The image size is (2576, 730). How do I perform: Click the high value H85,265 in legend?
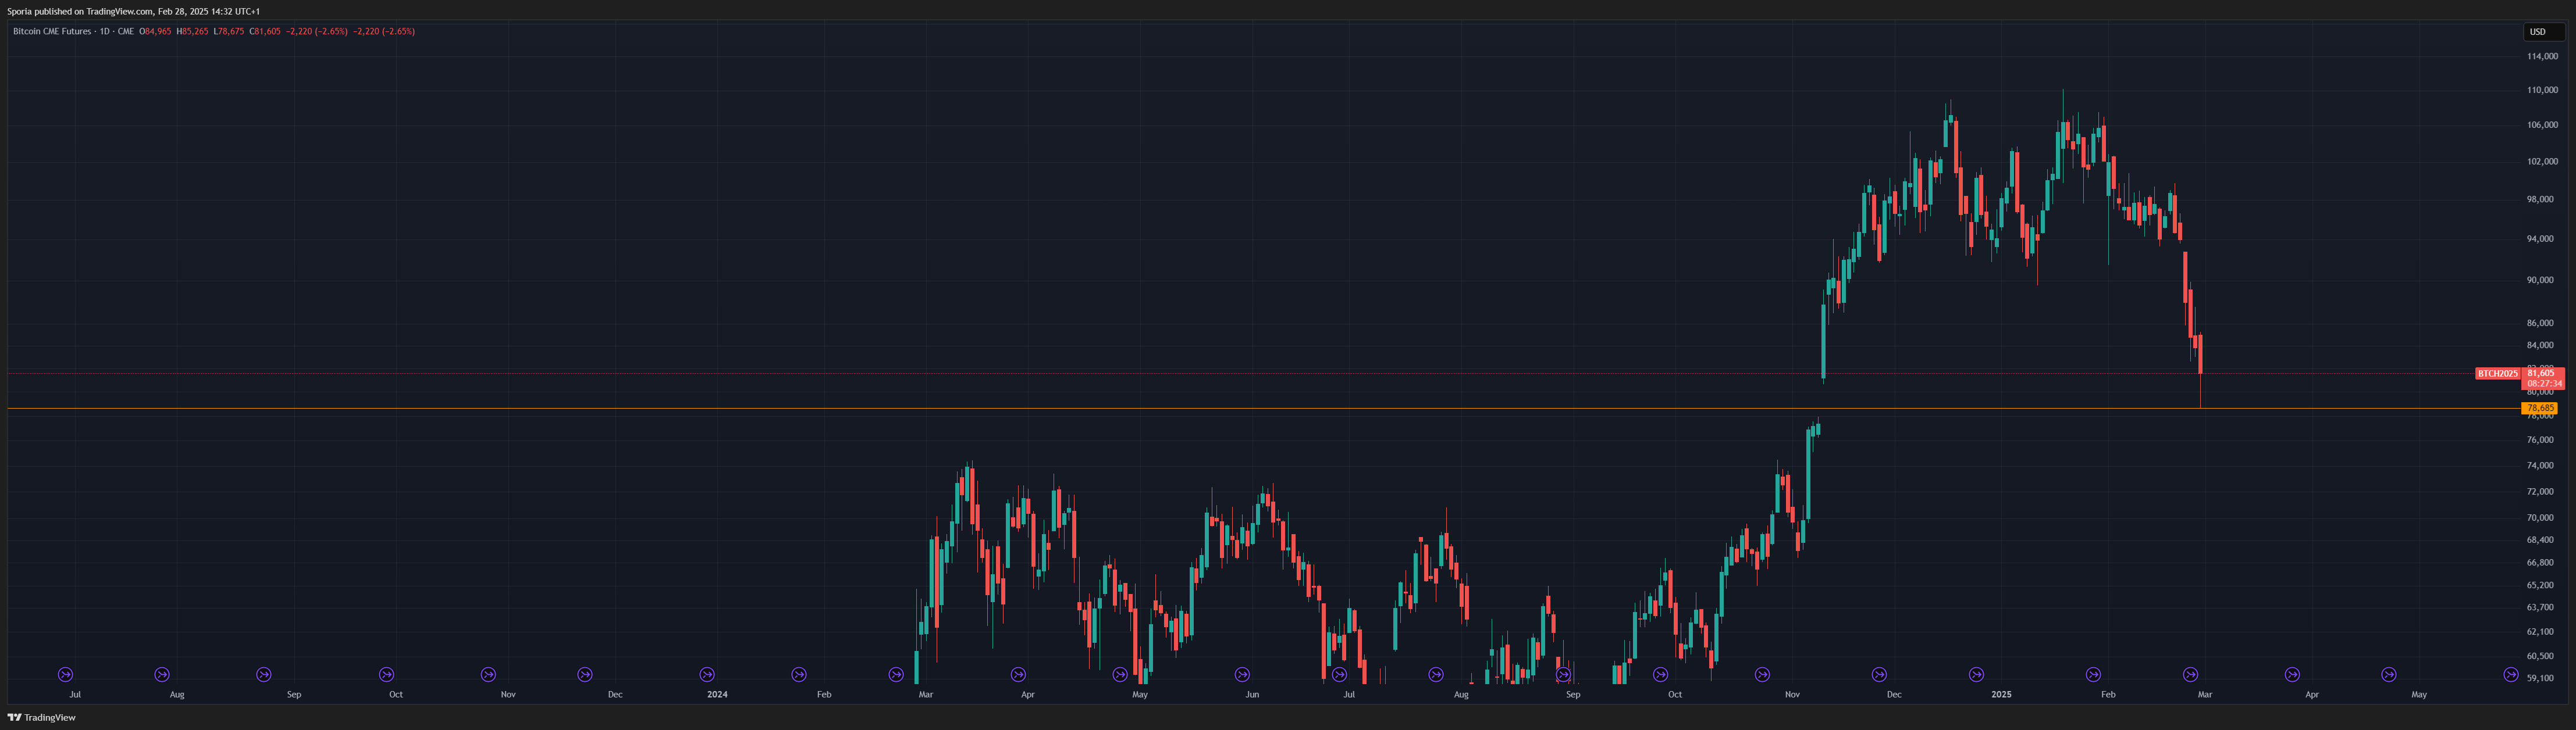tap(193, 31)
